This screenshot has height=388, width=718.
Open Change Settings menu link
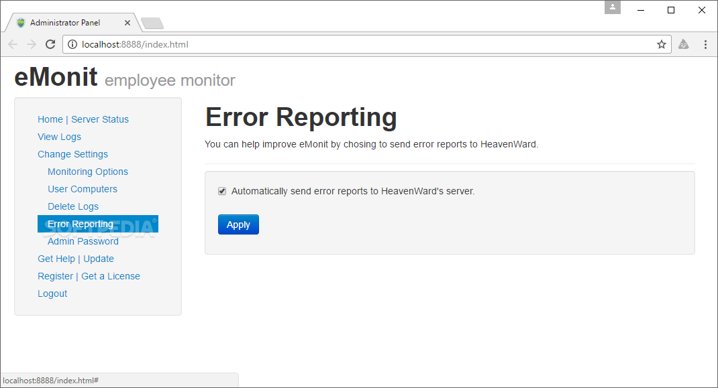(x=73, y=154)
